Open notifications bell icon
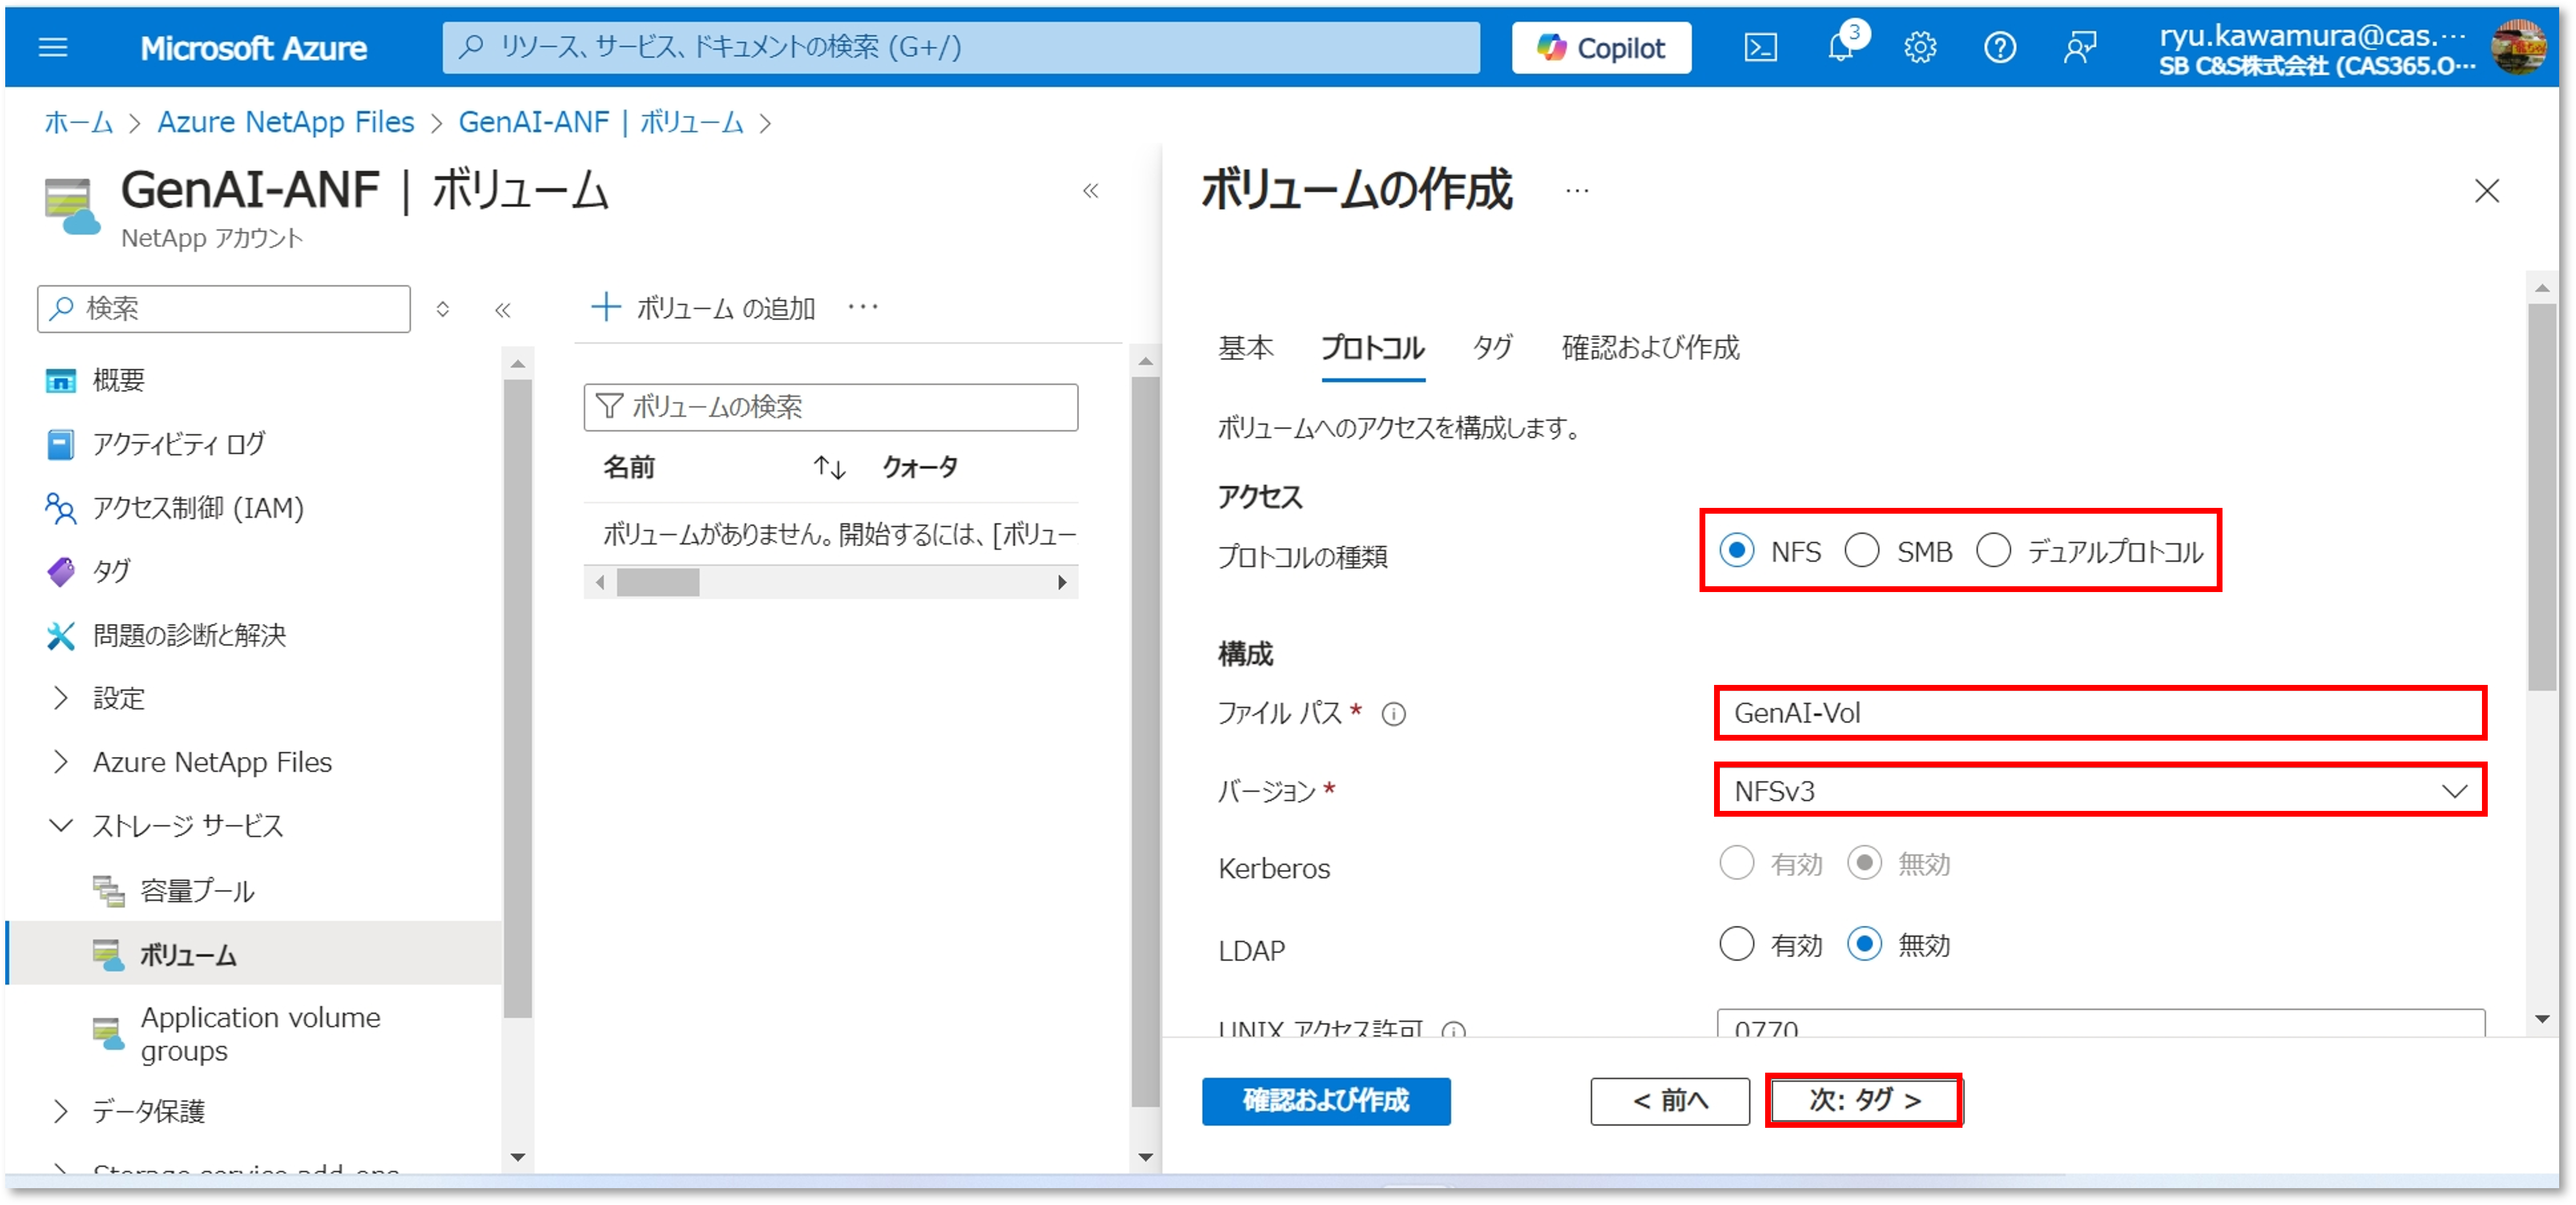This screenshot has height=1205, width=2576. click(1840, 47)
